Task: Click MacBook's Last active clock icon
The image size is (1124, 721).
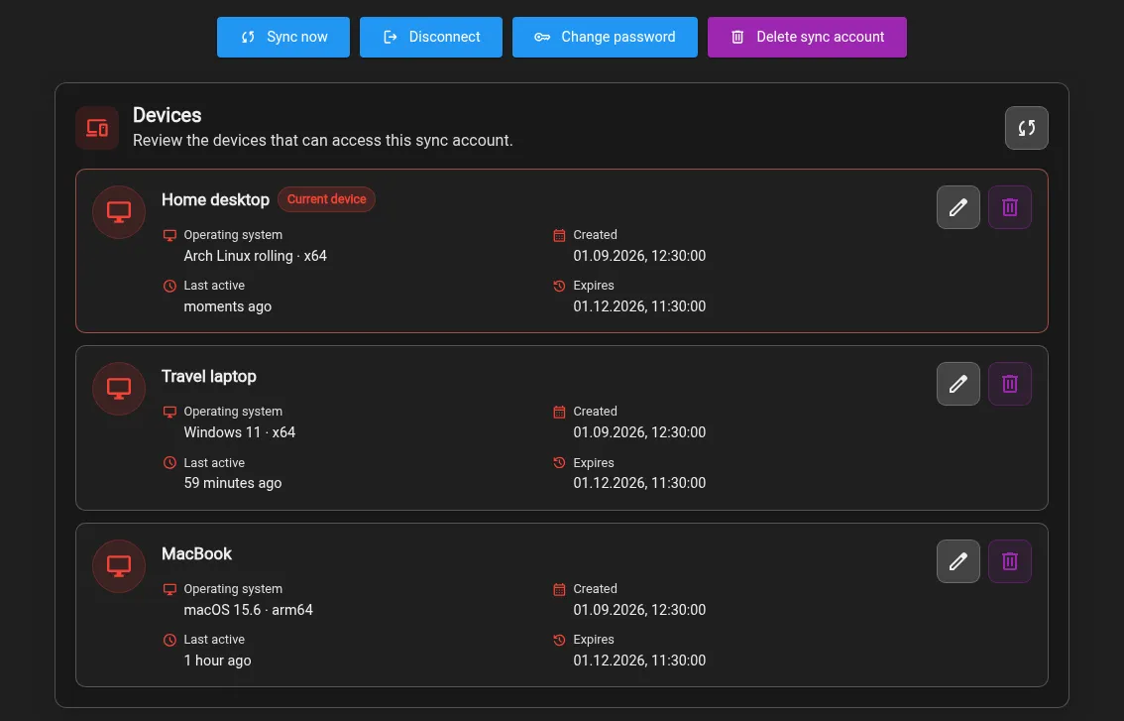Action: (x=169, y=640)
